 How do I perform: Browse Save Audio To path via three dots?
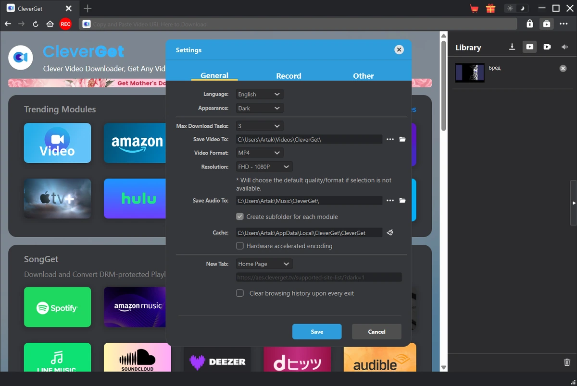point(390,200)
